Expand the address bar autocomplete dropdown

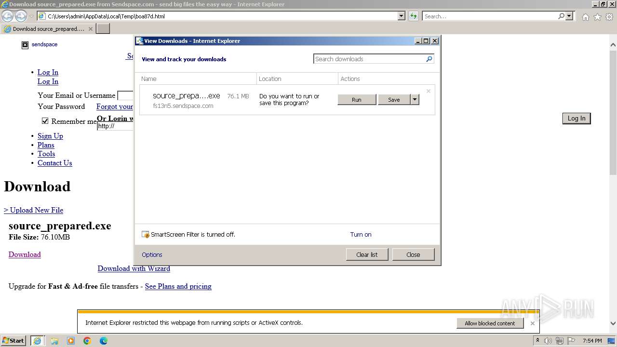[401, 16]
